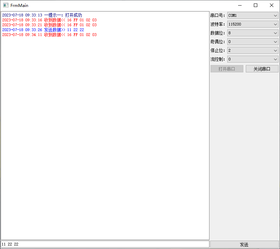Click the 奇偶位 label

click(x=218, y=42)
